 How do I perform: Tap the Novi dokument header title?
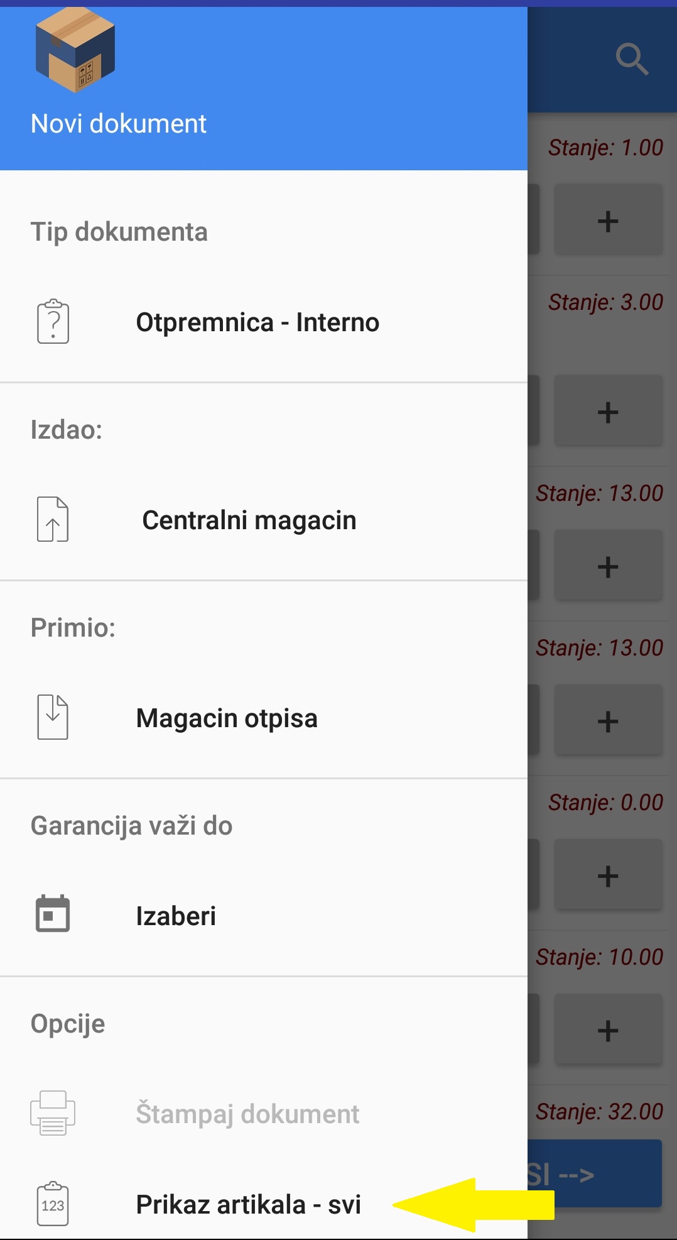(119, 124)
